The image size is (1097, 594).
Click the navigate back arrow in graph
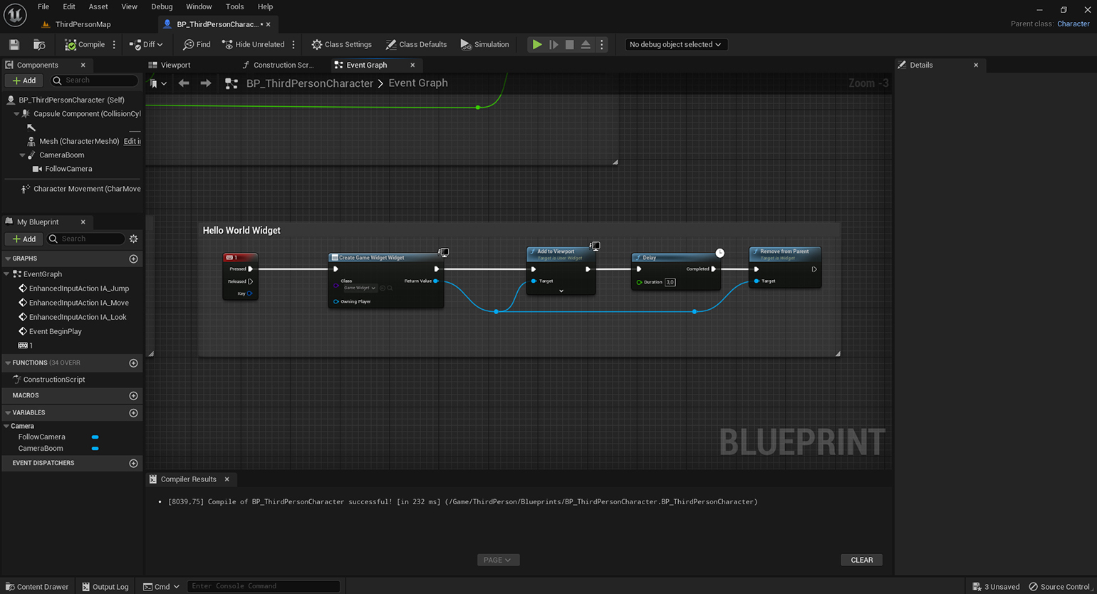[x=184, y=83]
